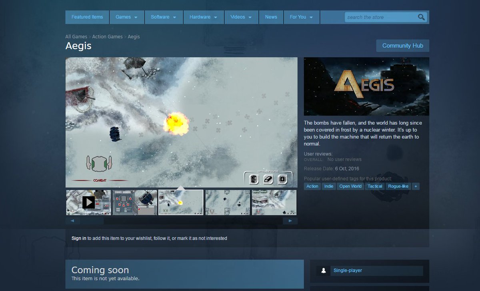The width and height of the screenshot is (480, 291).
Task: Select the last partially visible screenshot thumbnail
Action: coord(274,202)
